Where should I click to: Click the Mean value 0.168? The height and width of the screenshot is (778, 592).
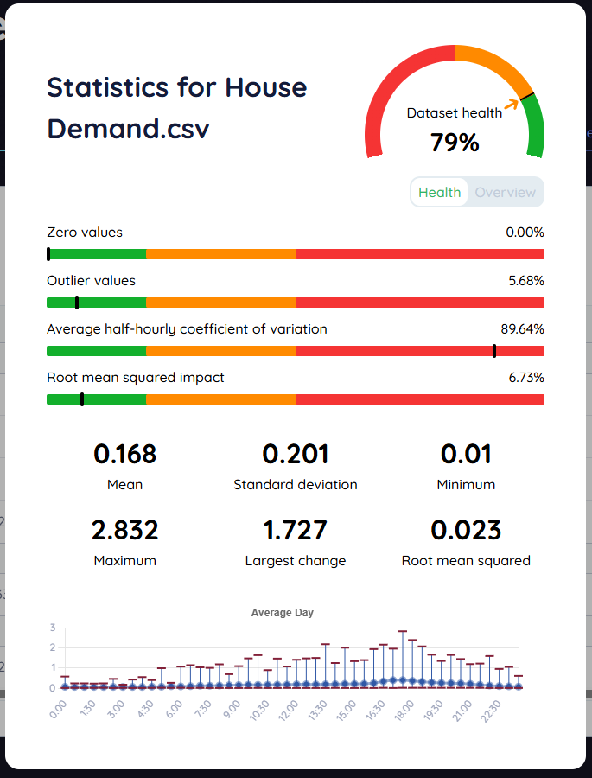125,454
